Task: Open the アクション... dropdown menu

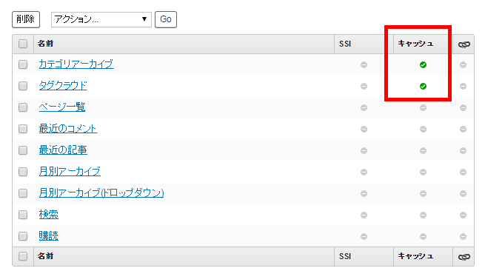Action: (x=101, y=19)
